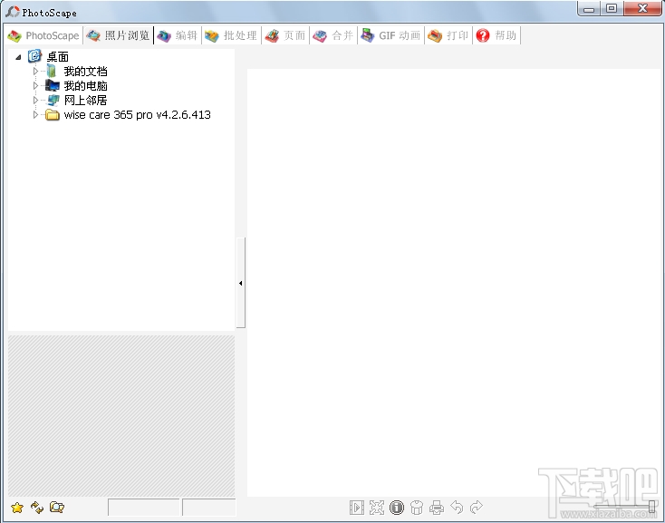Switch to the 打印 print tab
This screenshot has height=523, width=665.
(x=448, y=35)
